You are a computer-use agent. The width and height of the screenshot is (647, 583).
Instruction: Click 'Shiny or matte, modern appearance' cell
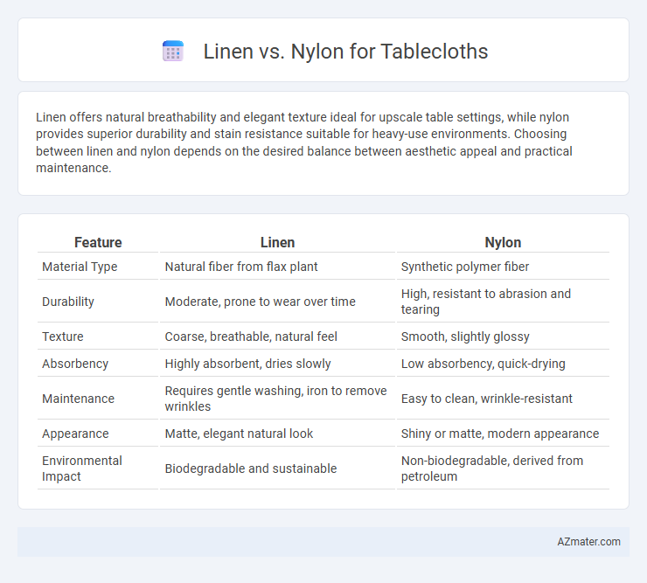pyautogui.click(x=500, y=434)
